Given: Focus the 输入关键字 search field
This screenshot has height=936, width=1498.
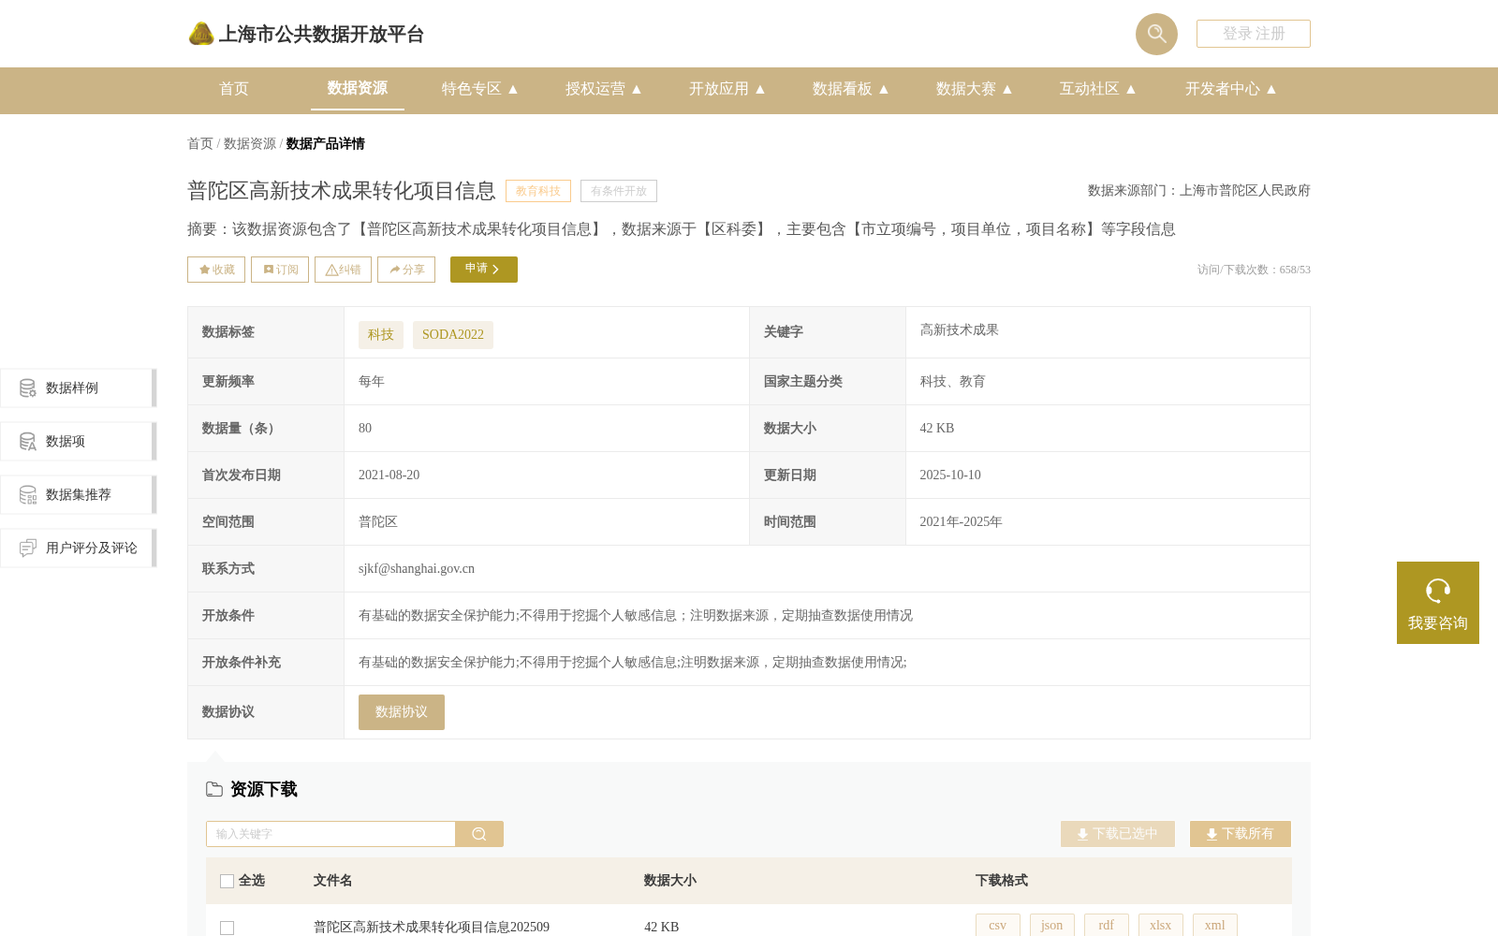Looking at the screenshot, I should (330, 834).
